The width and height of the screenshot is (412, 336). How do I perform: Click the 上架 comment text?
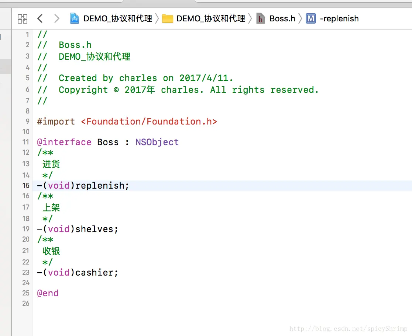(51, 207)
